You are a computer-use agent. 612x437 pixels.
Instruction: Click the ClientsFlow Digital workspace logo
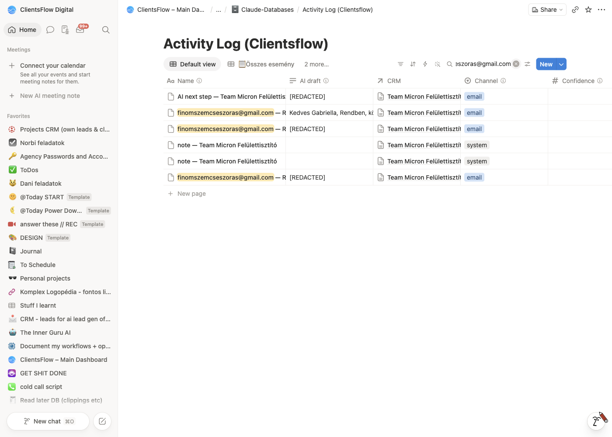[12, 10]
